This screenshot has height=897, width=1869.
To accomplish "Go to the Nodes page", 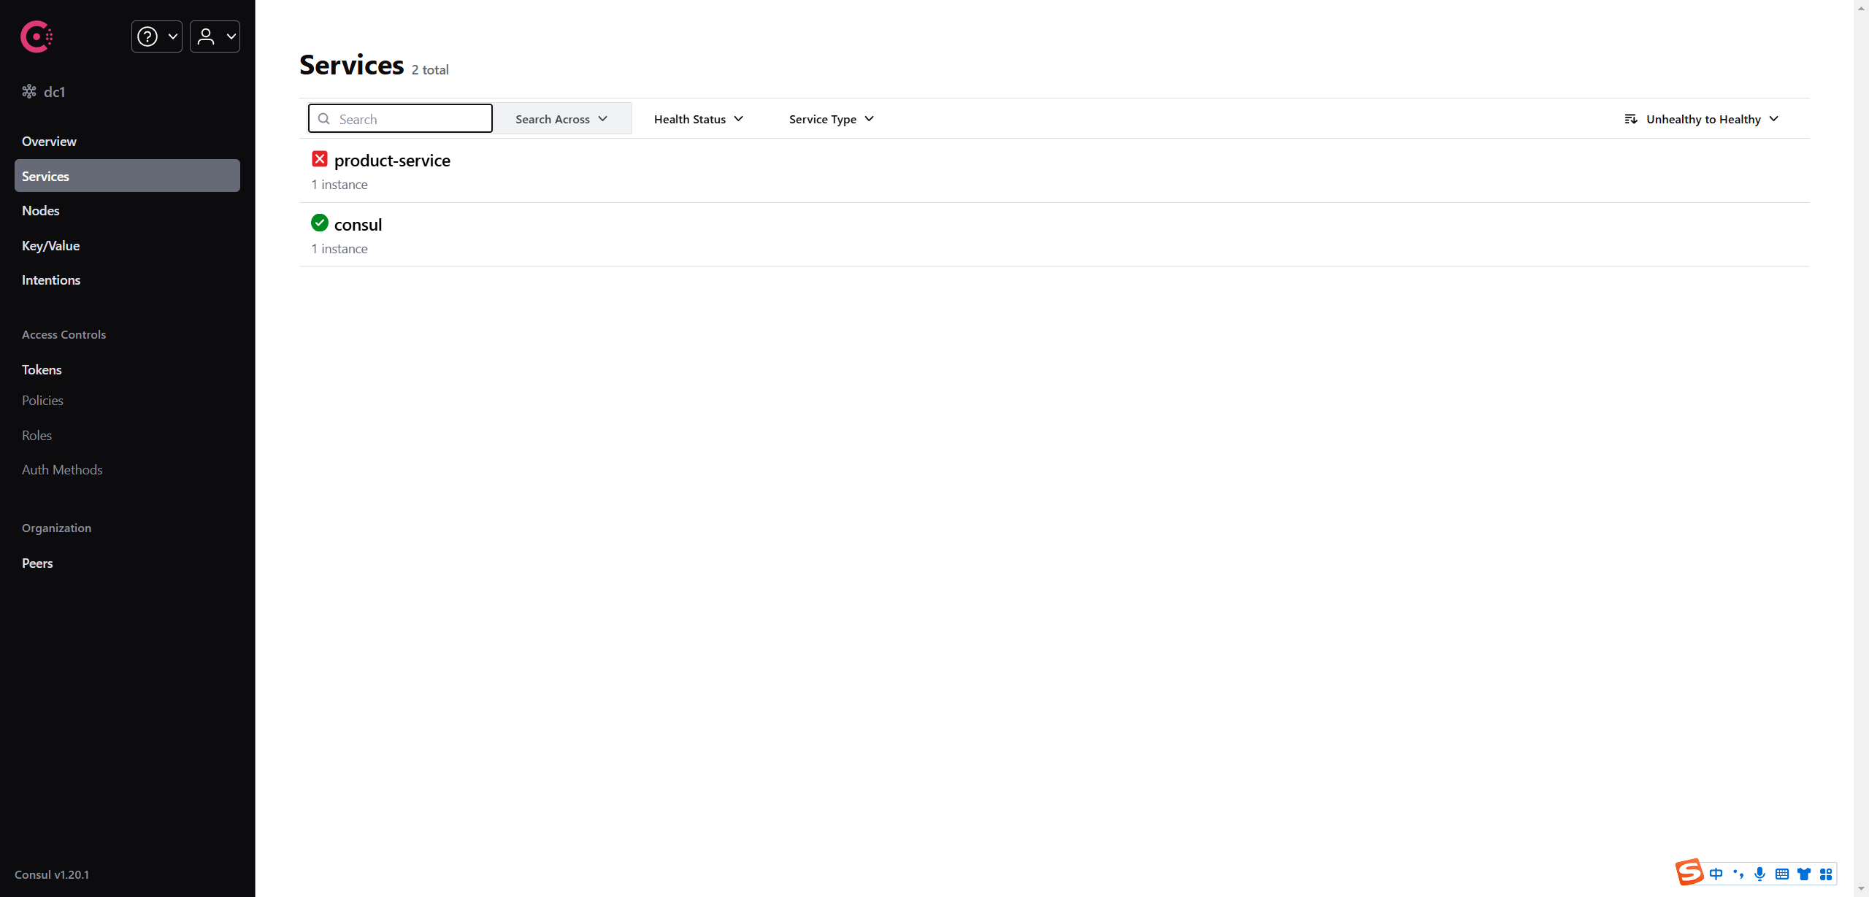I will [x=41, y=211].
